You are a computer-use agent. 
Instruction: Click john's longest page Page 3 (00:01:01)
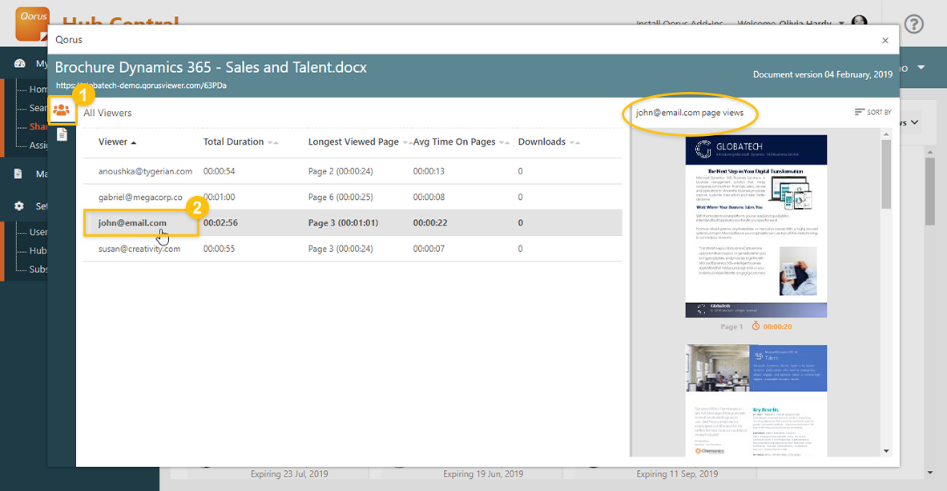tap(343, 223)
